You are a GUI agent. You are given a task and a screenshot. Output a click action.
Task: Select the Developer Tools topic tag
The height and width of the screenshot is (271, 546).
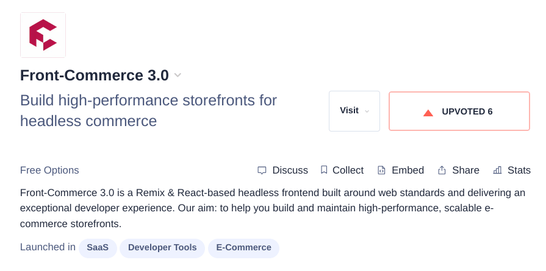[x=162, y=248]
